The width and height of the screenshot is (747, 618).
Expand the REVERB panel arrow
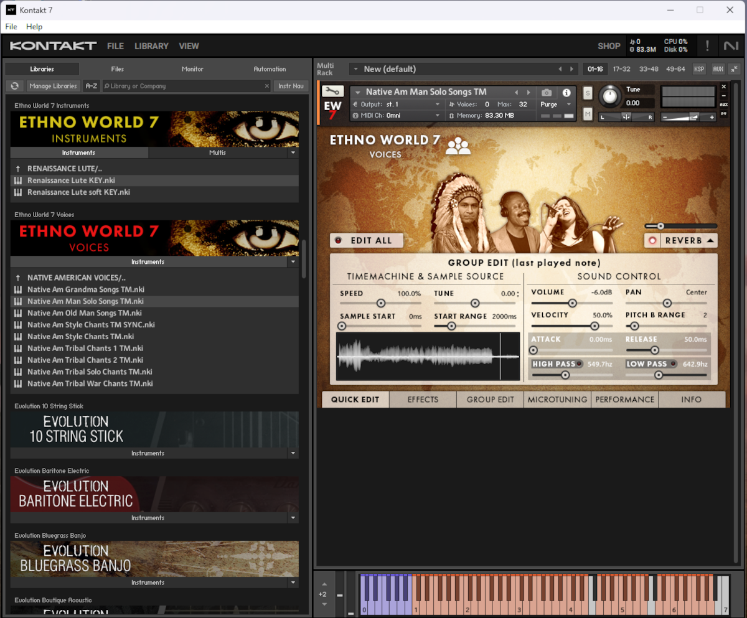[x=710, y=240]
